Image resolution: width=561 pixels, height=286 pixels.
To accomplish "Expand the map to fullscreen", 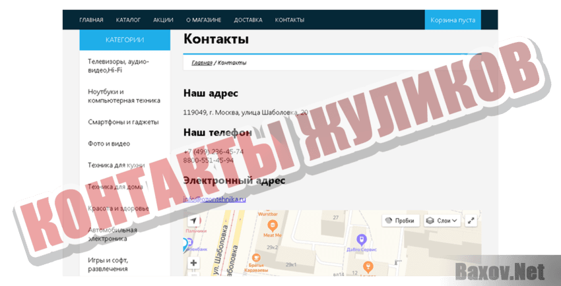I will 471,221.
